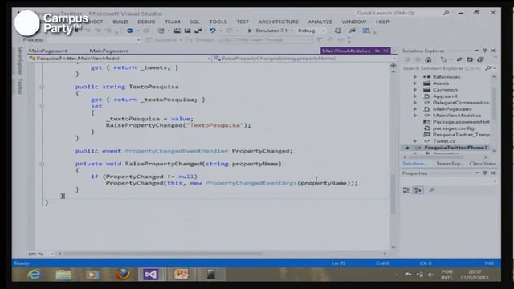514x289 pixels.
Task: Click the Home icon in Solution Explorer
Action: 428,59
